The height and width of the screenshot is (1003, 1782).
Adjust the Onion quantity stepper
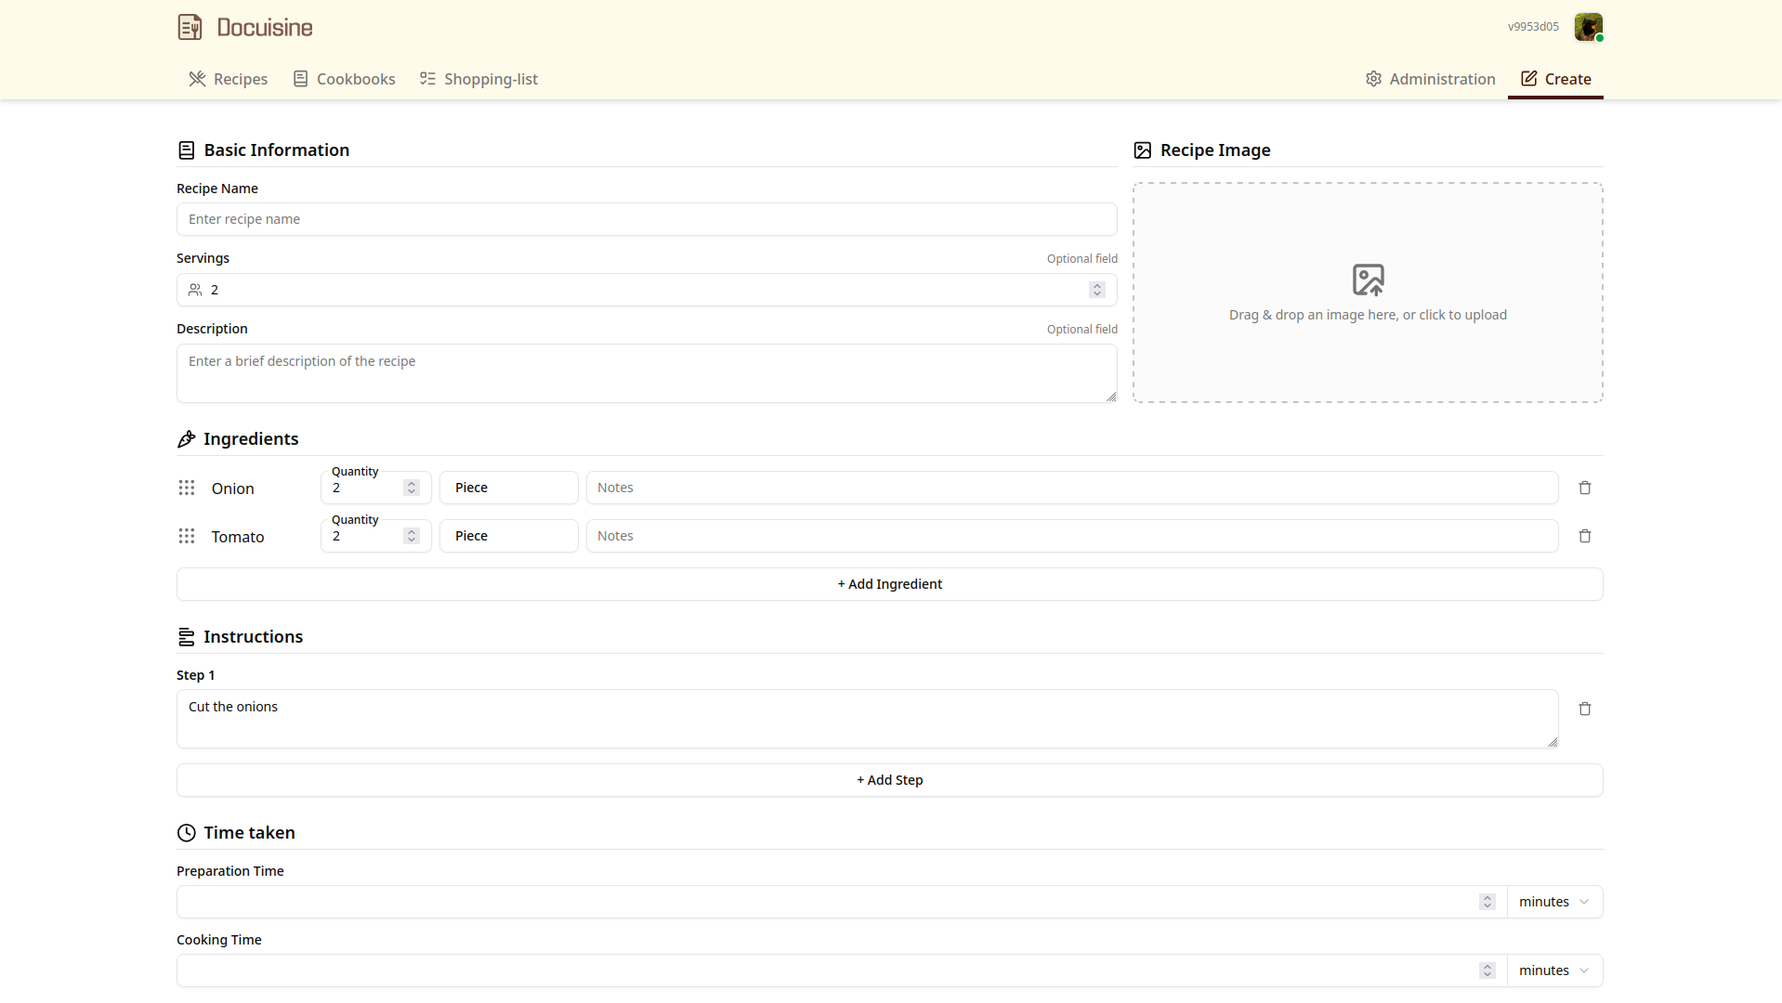(x=412, y=488)
